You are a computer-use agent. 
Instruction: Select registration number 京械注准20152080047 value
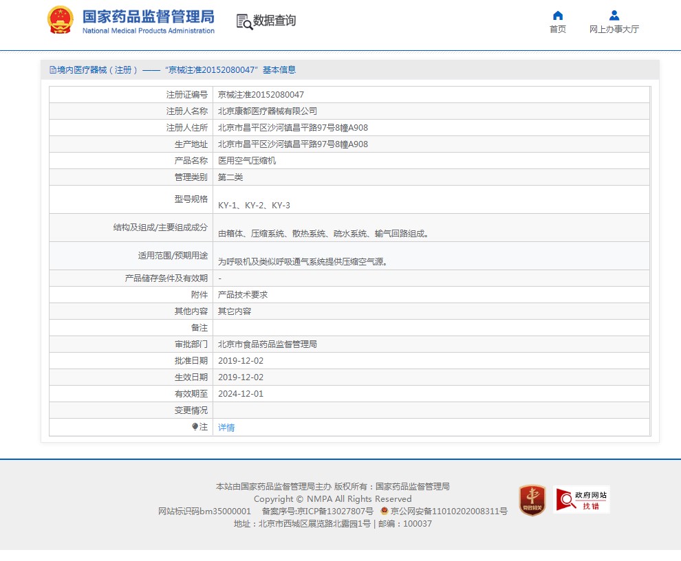tap(261, 95)
